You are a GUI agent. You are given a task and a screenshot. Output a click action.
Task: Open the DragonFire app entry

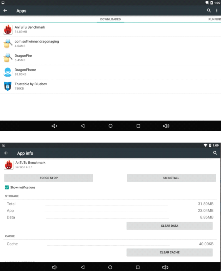[110, 58]
